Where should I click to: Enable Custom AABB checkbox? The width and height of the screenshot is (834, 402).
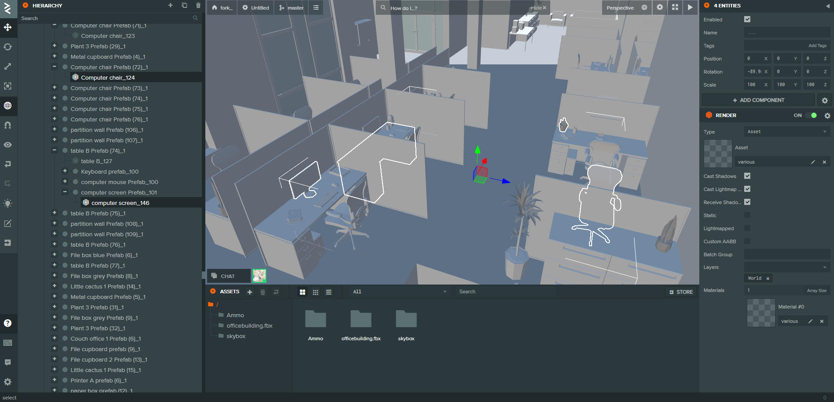(747, 241)
